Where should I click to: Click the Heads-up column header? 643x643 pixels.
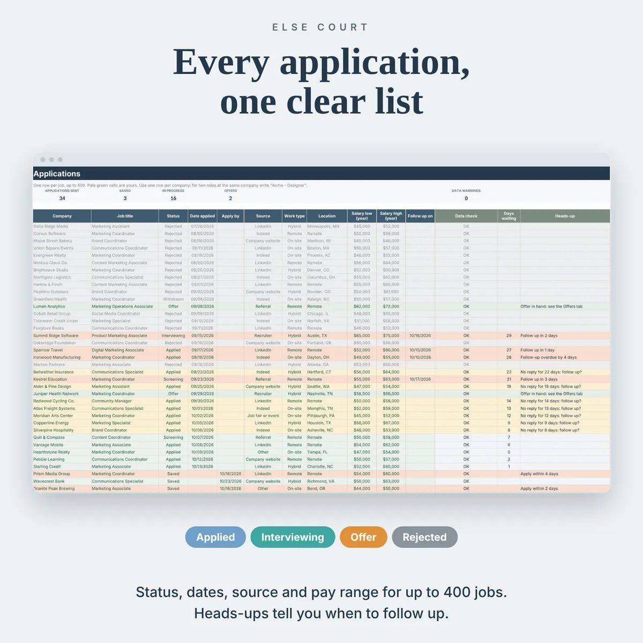point(565,216)
